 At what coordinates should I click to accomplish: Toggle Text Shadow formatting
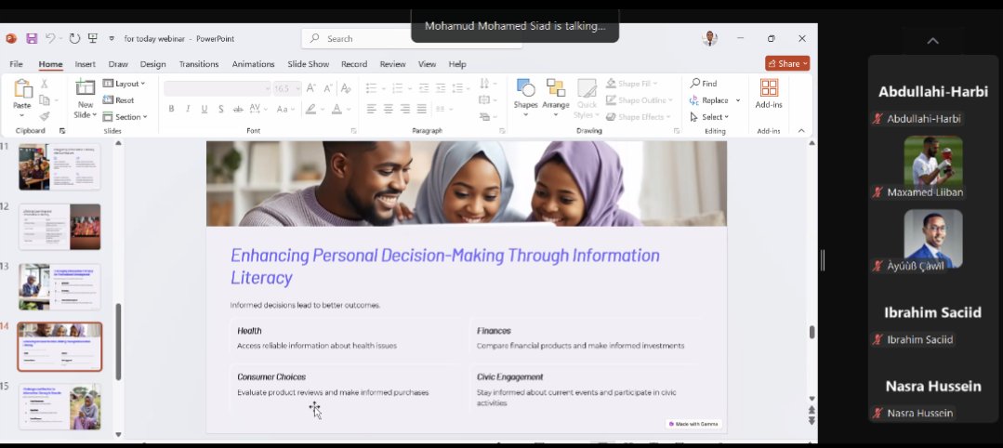pyautogui.click(x=220, y=110)
